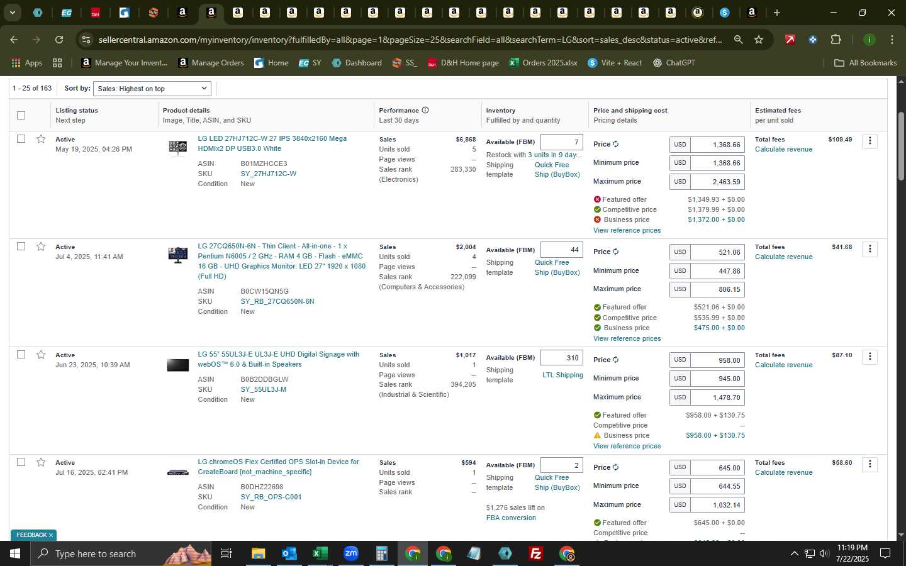
Task: Open a new browser tab with plus icon
Action: pos(777,13)
